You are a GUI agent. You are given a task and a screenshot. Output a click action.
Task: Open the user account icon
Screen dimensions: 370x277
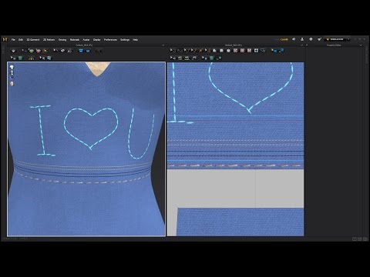(302, 39)
